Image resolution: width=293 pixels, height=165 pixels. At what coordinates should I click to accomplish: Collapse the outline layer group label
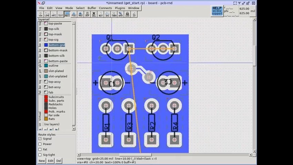(x=40, y=66)
